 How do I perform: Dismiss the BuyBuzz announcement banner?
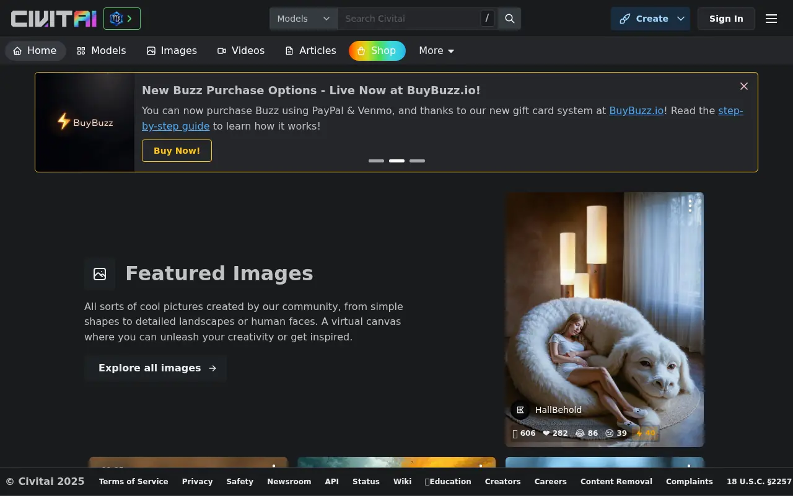(x=744, y=86)
